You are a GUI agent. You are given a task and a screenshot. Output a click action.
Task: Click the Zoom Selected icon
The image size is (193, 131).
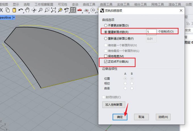pos(60,10)
